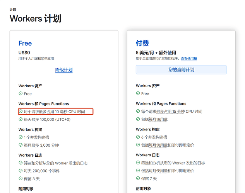The height and width of the screenshot is (193, 245).
Task: Click 6 个并发构建槽 text
Action: (154, 137)
